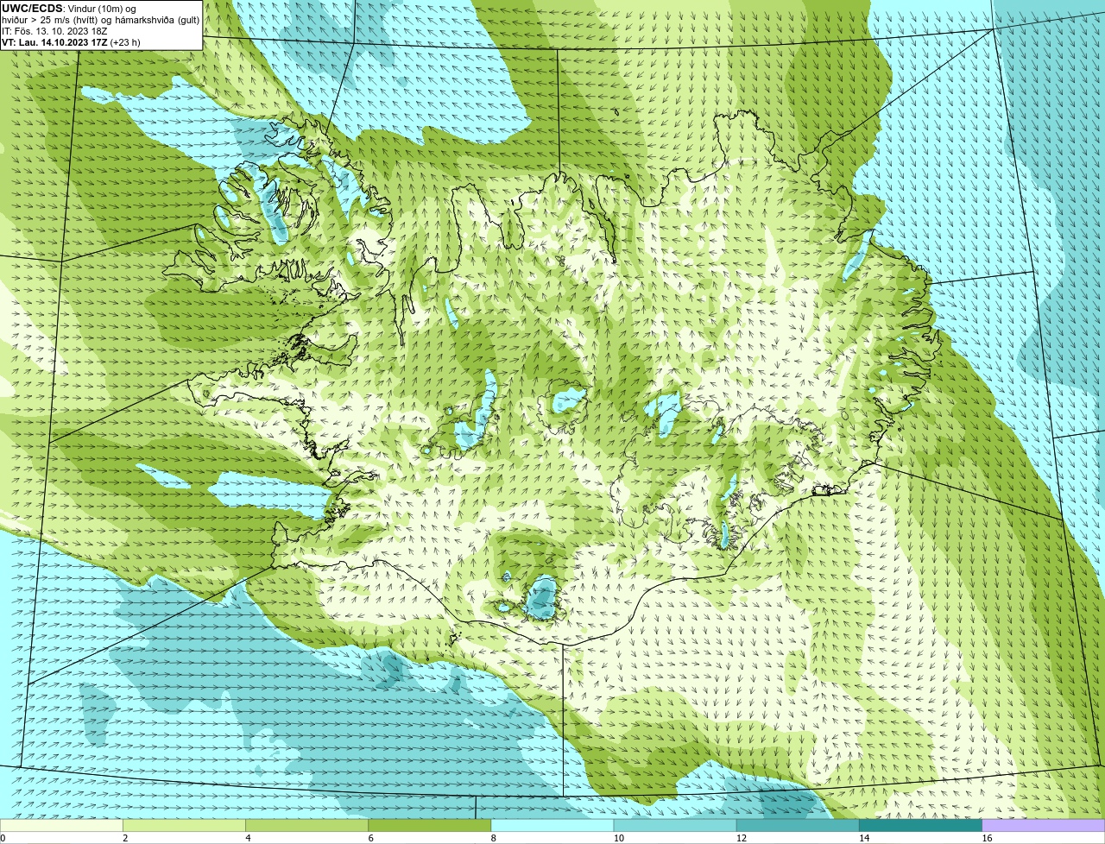Click scale label "14" under the color bar

(x=863, y=838)
